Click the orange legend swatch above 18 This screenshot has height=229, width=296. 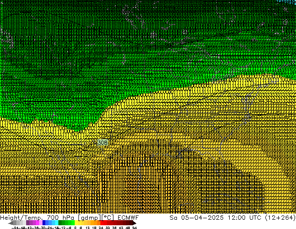pos(96,223)
